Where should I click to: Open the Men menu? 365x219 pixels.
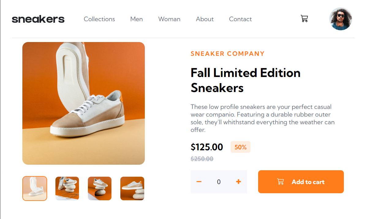(136, 19)
